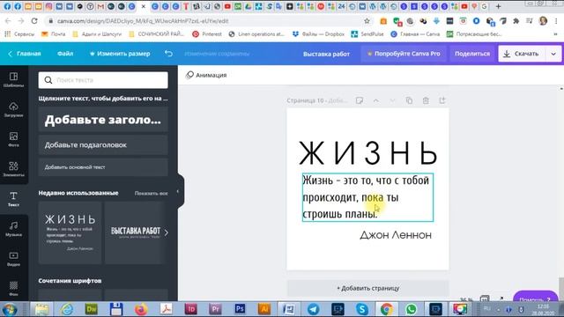564x317 pixels.
Task: Click the undo arrow in top bar
Action: [x=168, y=54]
